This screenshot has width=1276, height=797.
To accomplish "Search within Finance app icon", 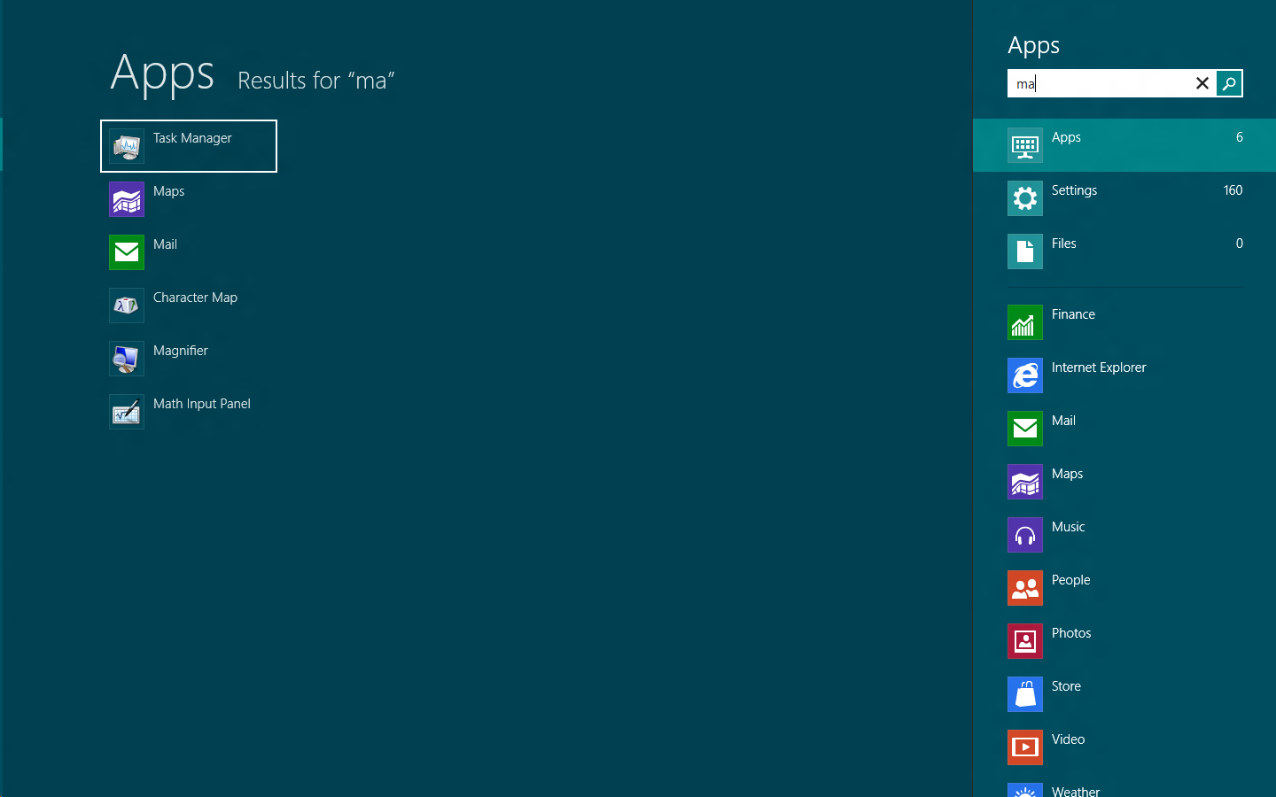I will (x=1025, y=322).
